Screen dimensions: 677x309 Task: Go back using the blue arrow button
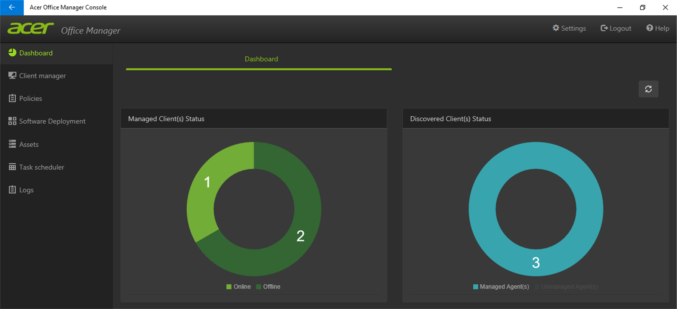[12, 7]
